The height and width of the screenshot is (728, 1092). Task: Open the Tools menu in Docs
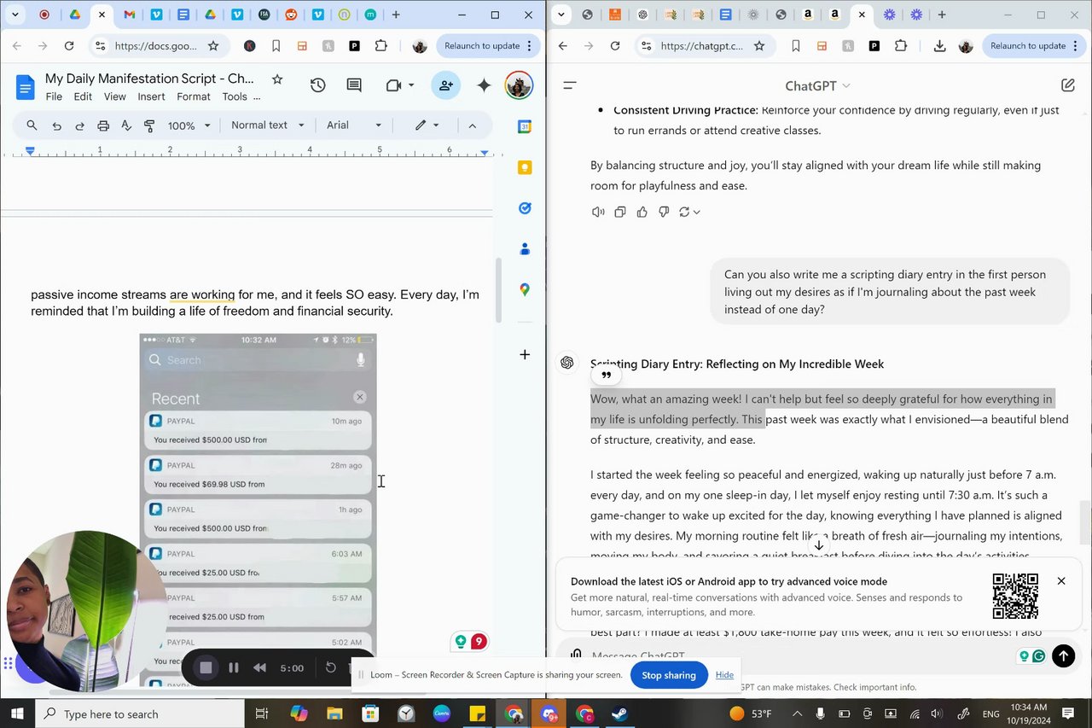click(x=235, y=96)
